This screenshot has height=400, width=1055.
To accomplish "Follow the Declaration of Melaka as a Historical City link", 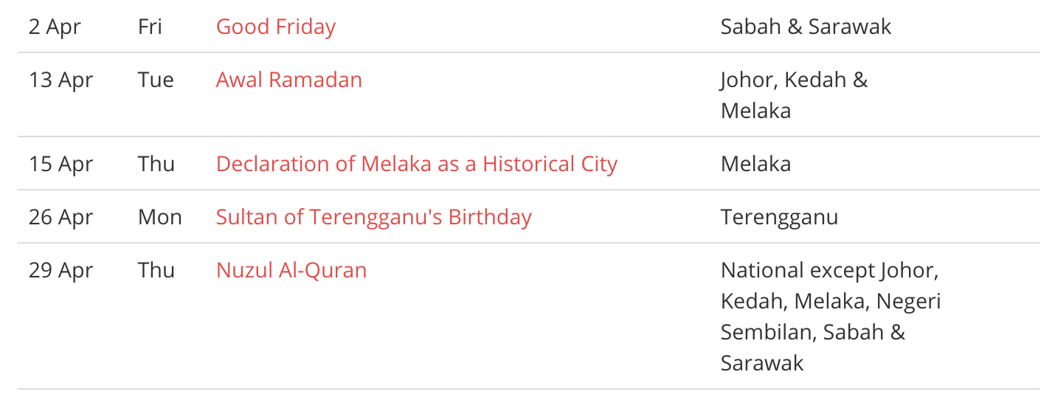I will [x=416, y=164].
